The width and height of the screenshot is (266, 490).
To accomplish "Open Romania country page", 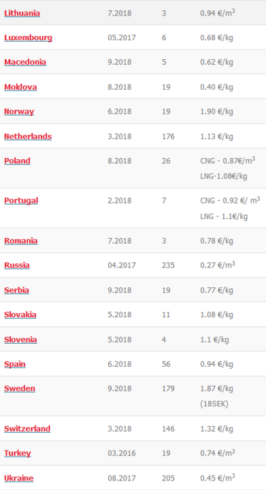I will [20, 241].
